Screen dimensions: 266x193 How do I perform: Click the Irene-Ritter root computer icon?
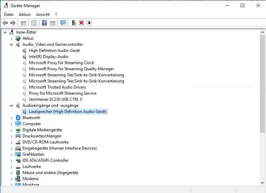12,32
